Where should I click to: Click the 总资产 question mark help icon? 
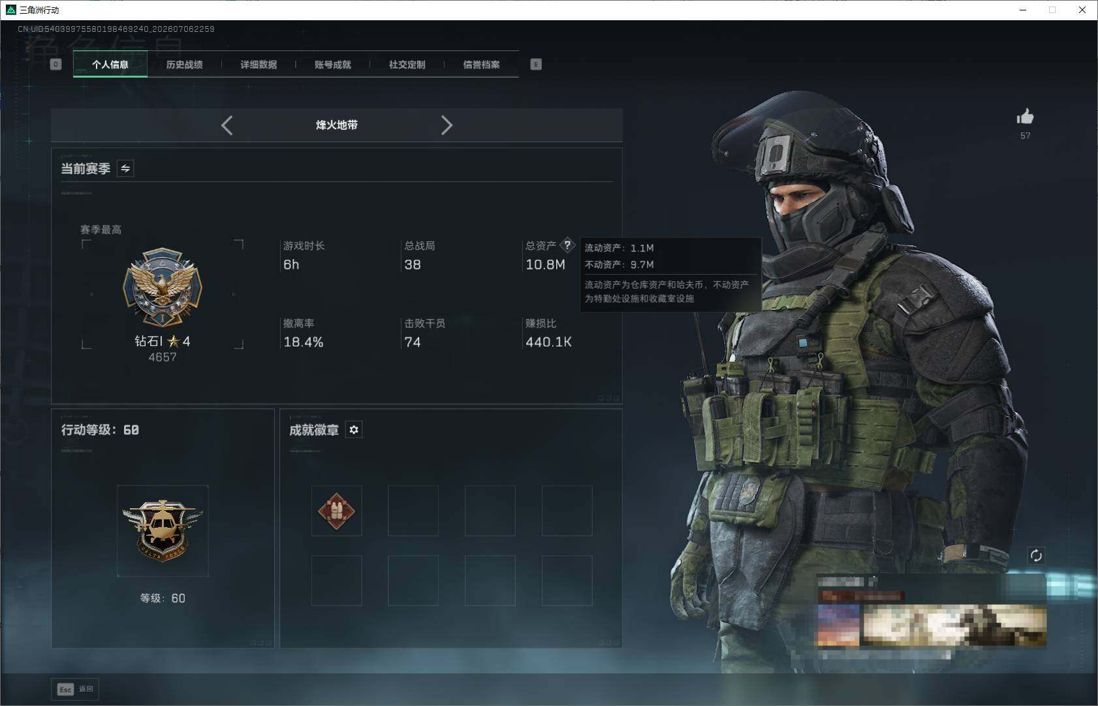coord(568,245)
